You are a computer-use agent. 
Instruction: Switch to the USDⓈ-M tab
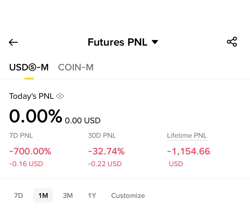29,67
